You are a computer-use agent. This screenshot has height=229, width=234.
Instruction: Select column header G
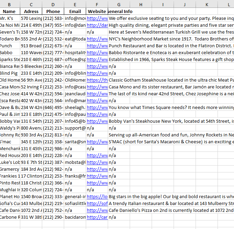coord(119,4)
